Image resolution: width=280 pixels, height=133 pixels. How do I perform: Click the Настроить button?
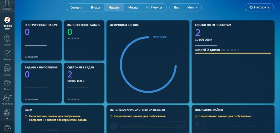coord(259,7)
